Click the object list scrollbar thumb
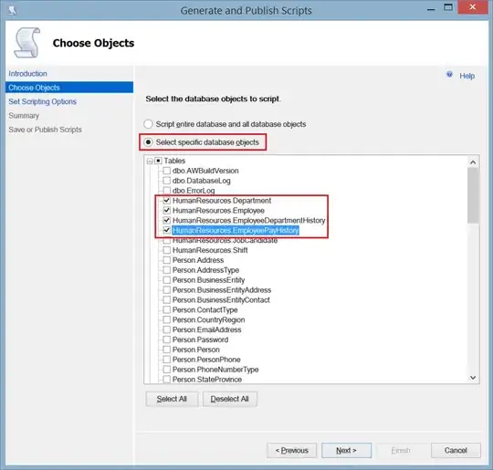The width and height of the screenshot is (493, 470). [x=473, y=195]
